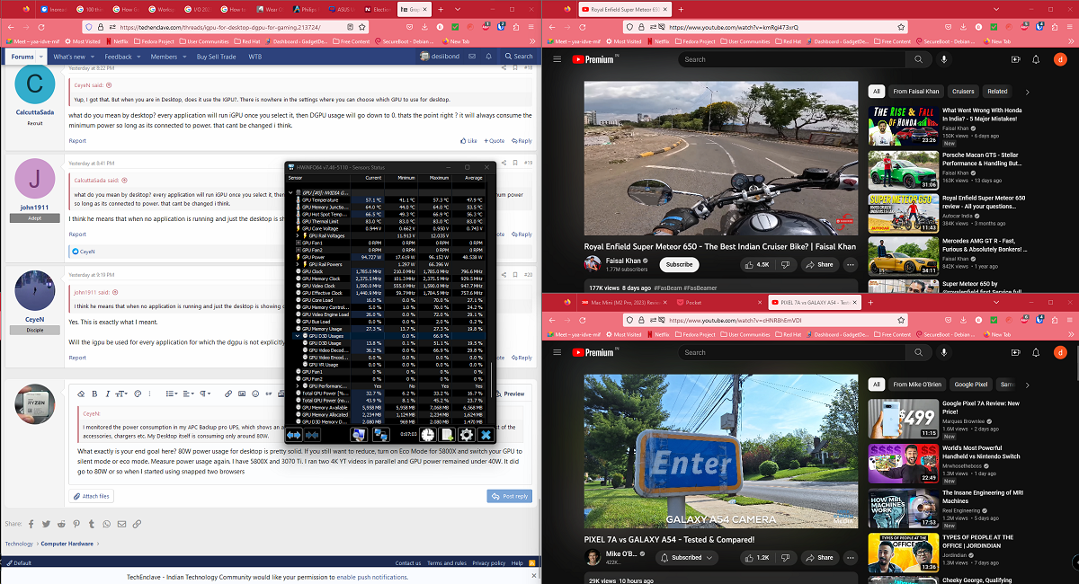The height and width of the screenshot is (584, 1079).
Task: Share thread on WhatsApp
Action: [x=108, y=524]
